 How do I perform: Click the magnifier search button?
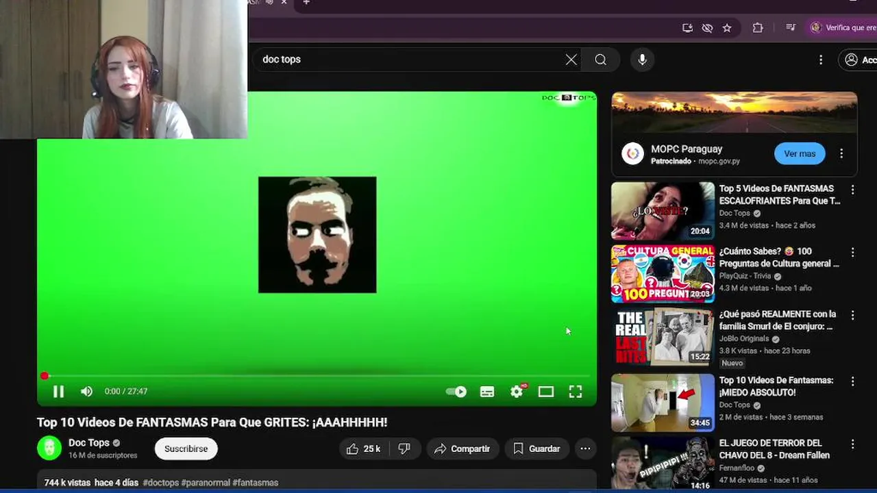[x=600, y=60]
